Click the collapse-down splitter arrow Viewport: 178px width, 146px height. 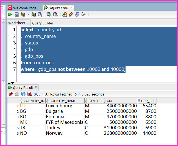pyautogui.click(x=12, y=83)
